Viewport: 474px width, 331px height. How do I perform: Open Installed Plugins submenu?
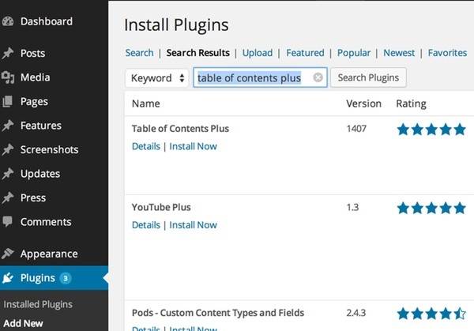click(x=38, y=304)
